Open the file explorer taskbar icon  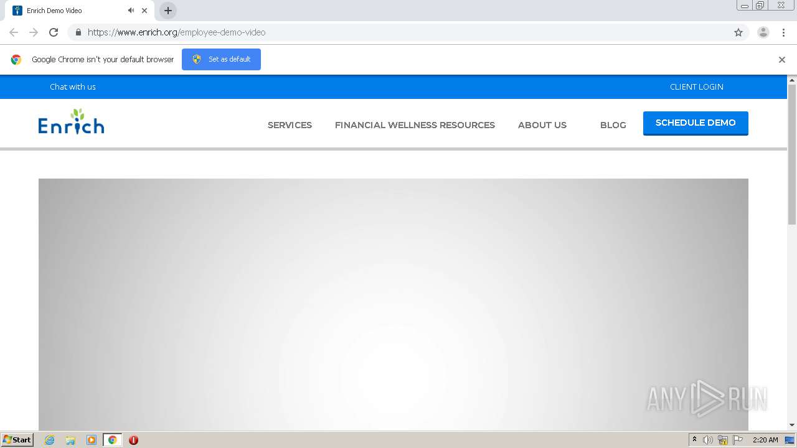(70, 440)
